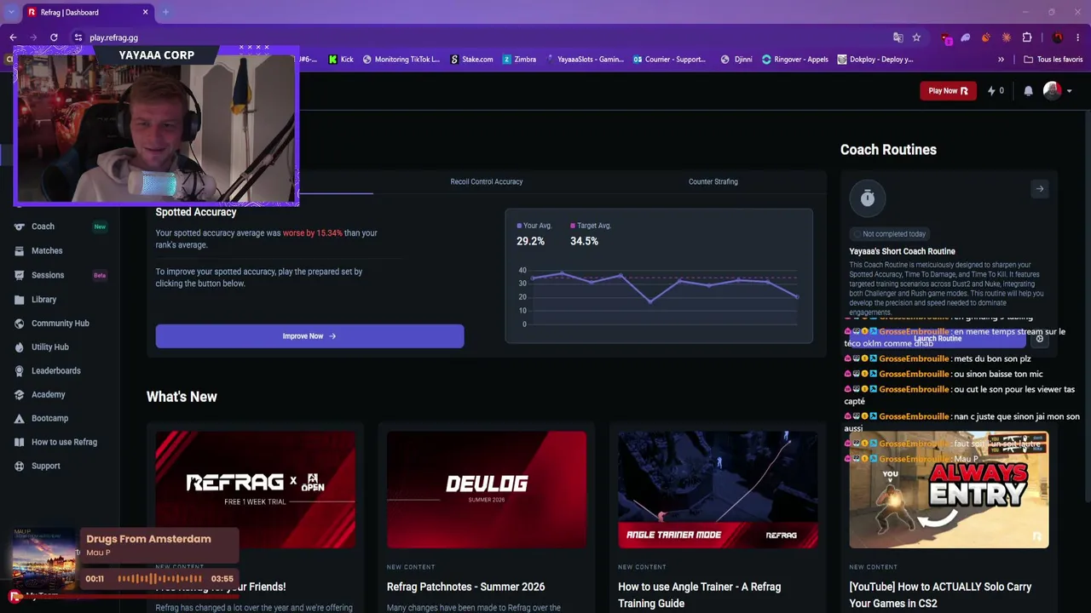Open Community Hub link
1091x613 pixels.
click(x=61, y=324)
